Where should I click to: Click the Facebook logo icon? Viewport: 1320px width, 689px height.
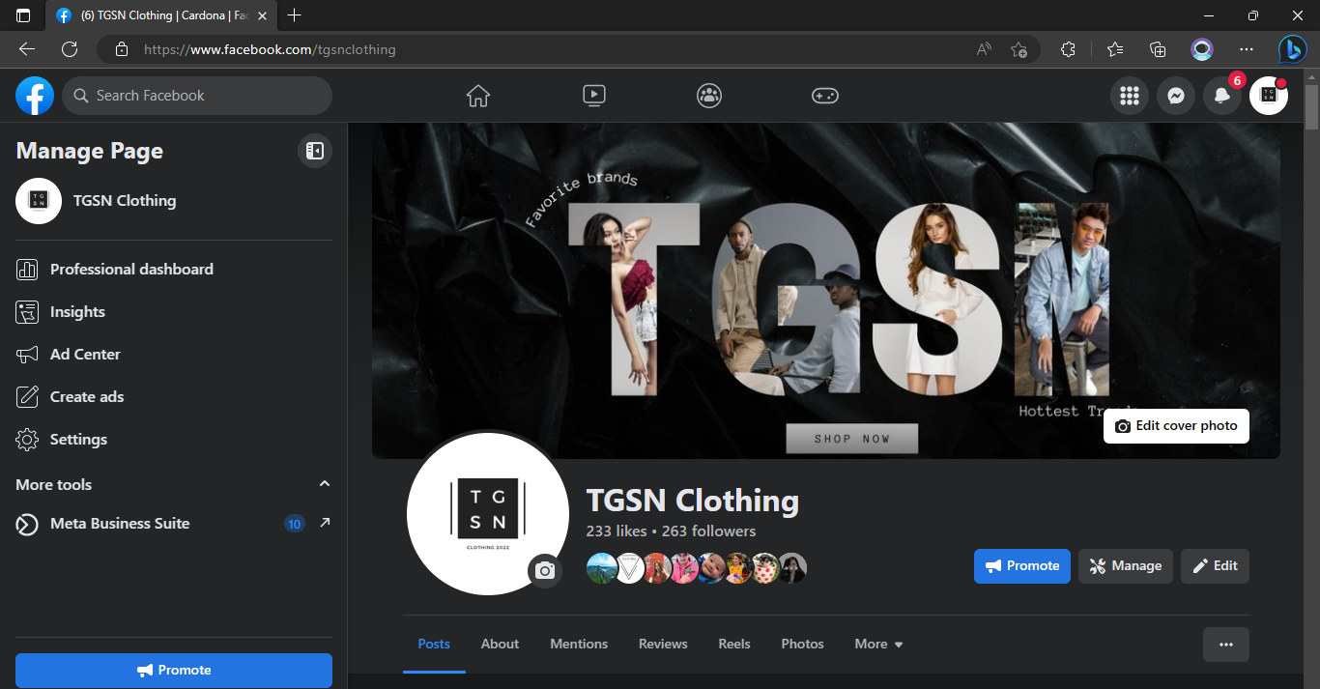click(35, 96)
